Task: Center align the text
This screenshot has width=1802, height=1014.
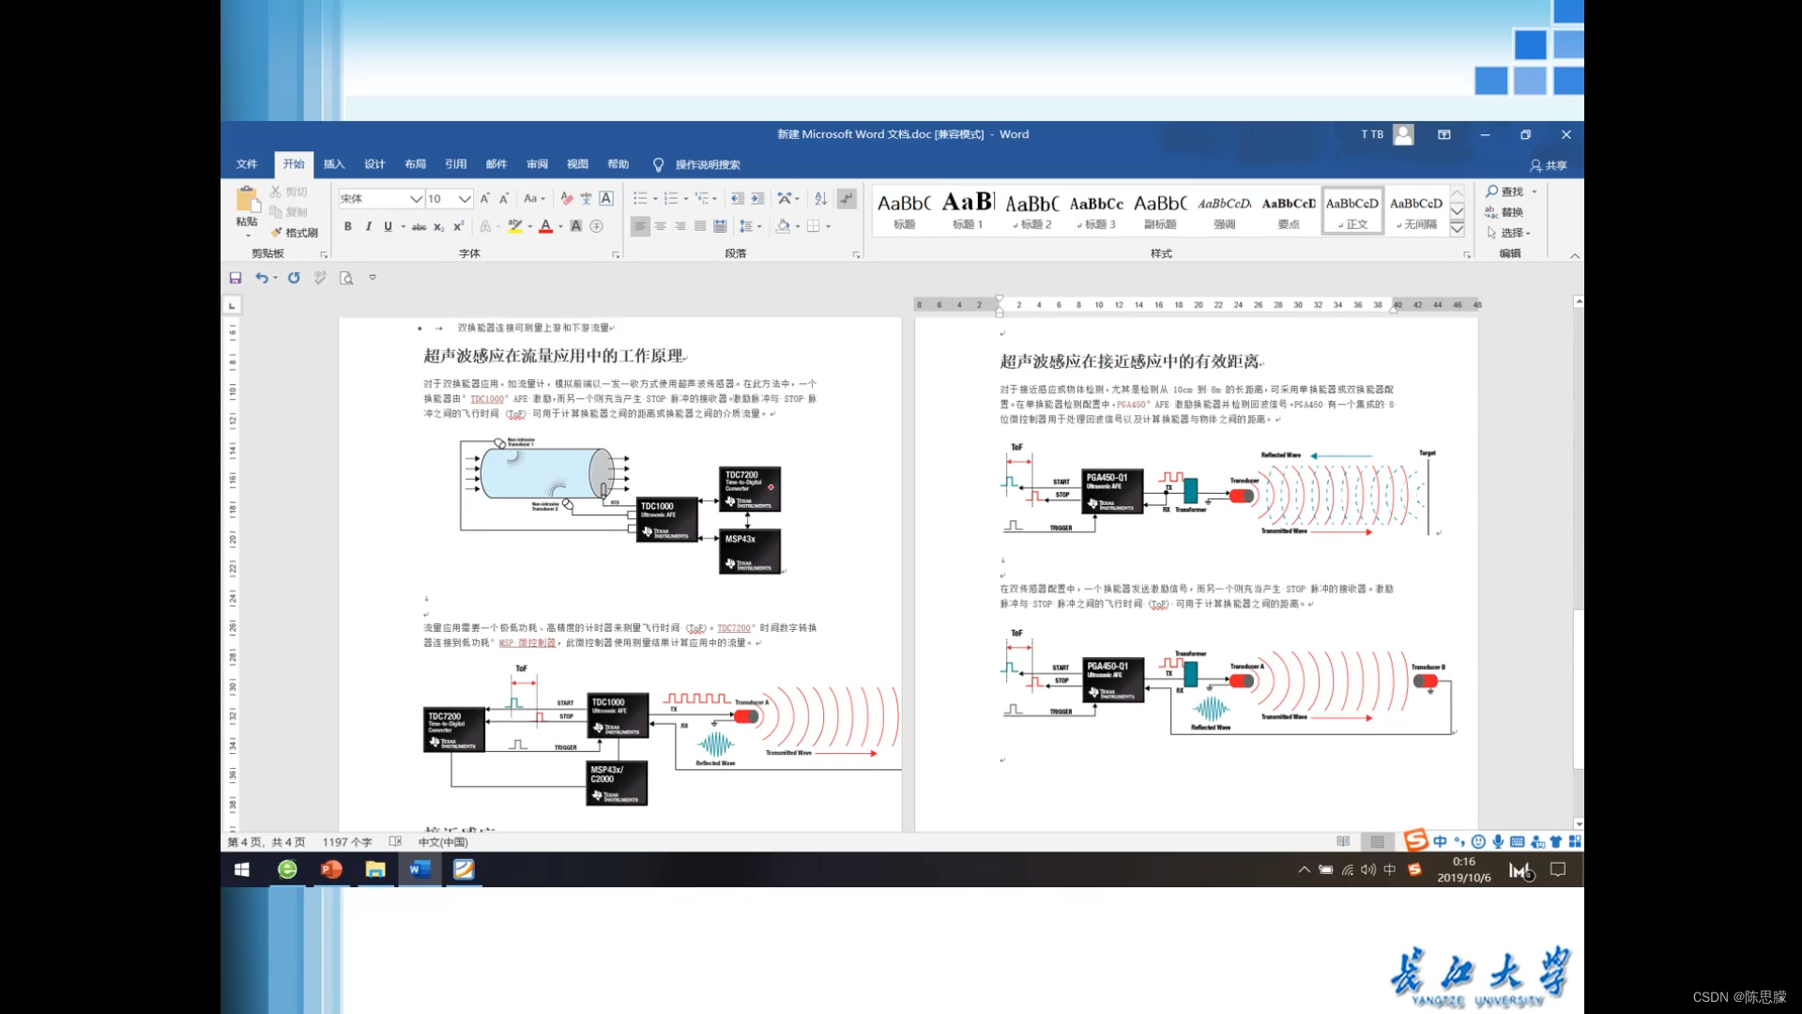Action: point(661,226)
